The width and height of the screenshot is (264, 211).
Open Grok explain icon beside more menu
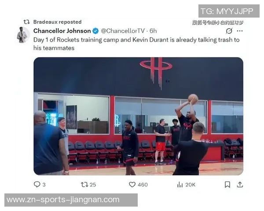[x=229, y=31]
